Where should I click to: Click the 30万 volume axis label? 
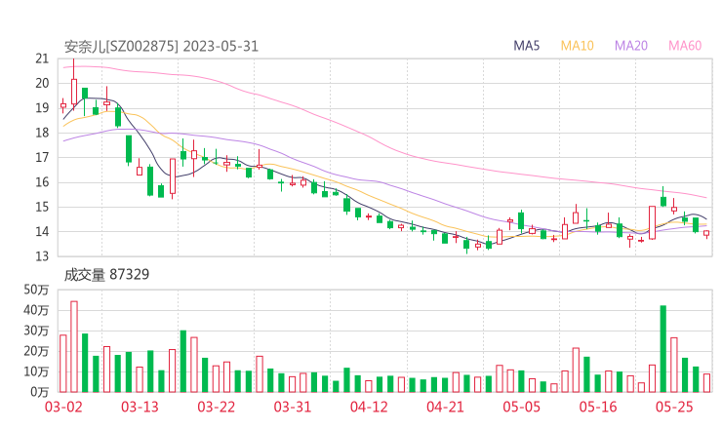coord(36,331)
